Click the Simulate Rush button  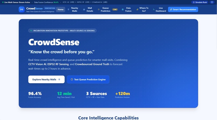(x=200, y=2)
